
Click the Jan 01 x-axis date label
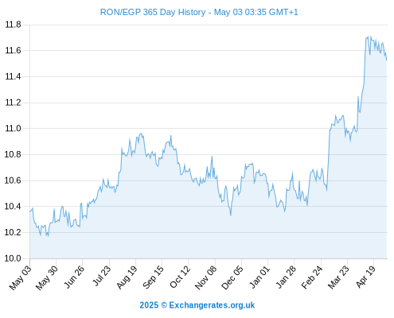point(259,277)
